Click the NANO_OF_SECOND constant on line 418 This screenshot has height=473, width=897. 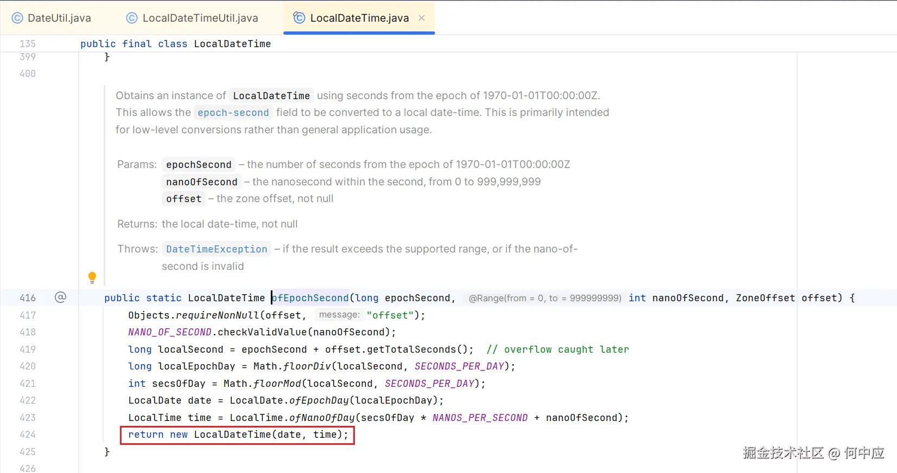170,332
